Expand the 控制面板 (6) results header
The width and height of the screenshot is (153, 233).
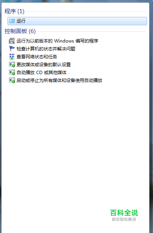click(20, 31)
